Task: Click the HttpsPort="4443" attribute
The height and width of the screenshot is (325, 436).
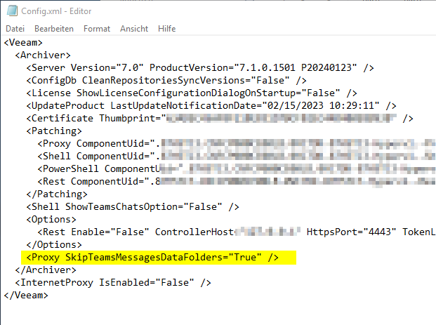Action: point(352,232)
